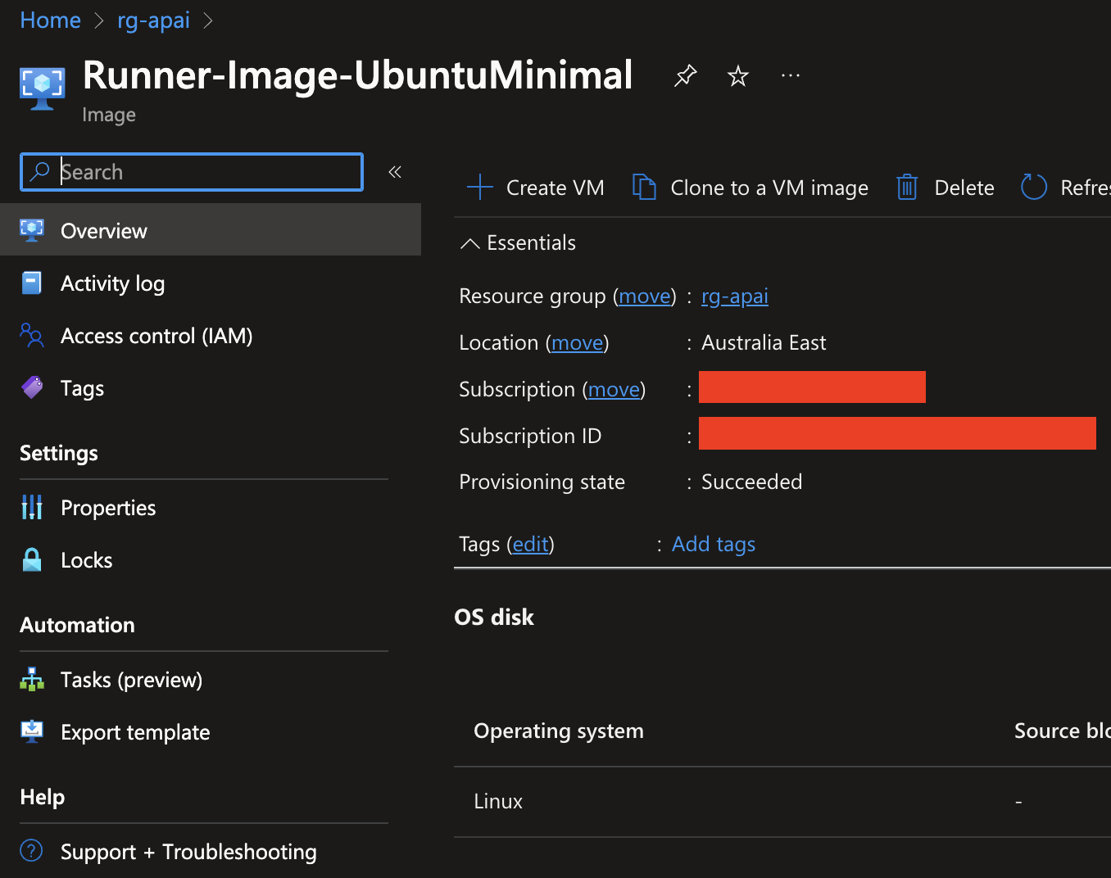This screenshot has width=1111, height=878.
Task: Click the Automation section header
Action: click(77, 625)
